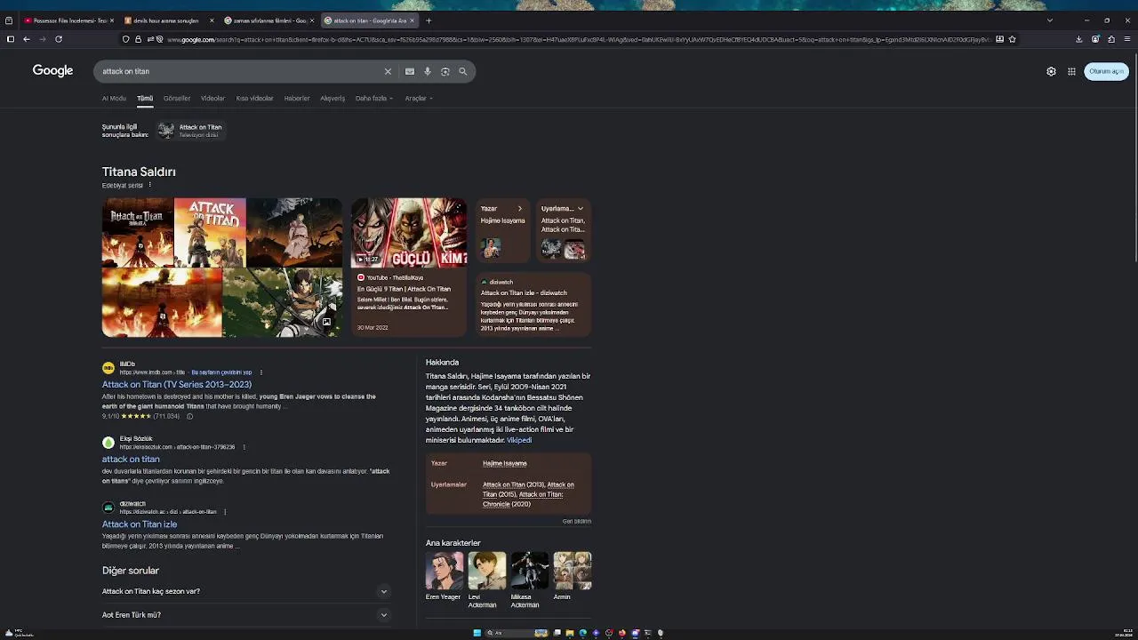
Task: Open Firefox downloads panel
Action: 1078,39
